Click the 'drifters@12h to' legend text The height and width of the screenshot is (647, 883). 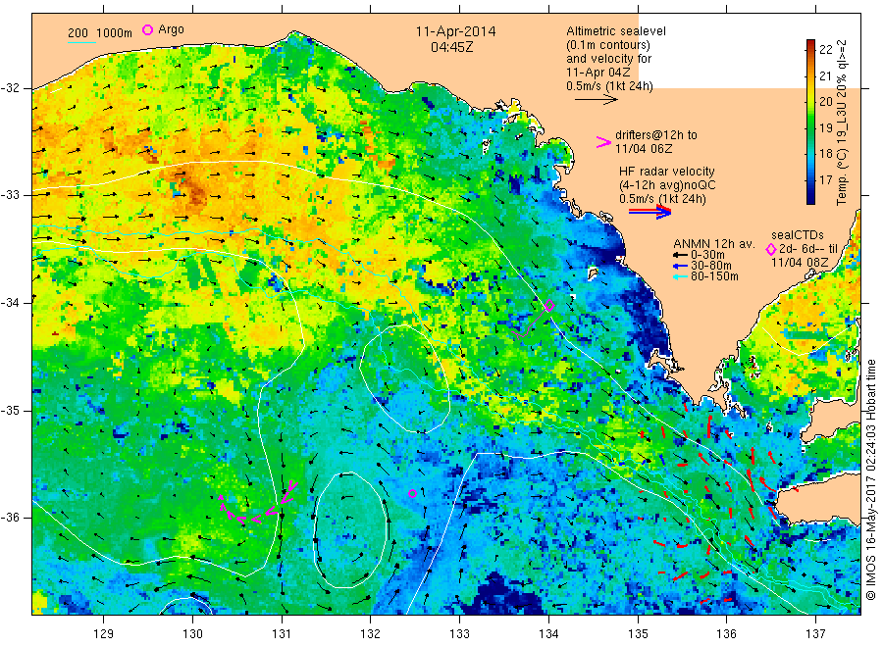tap(656, 135)
